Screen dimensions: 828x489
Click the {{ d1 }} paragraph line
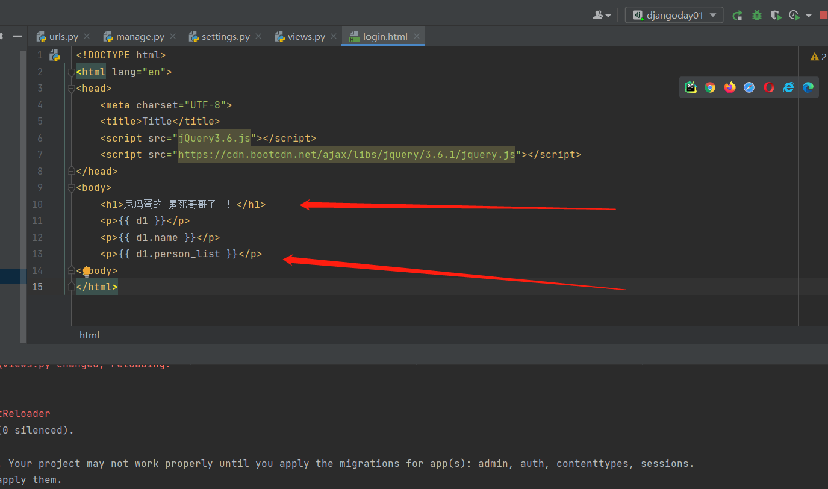coord(145,221)
